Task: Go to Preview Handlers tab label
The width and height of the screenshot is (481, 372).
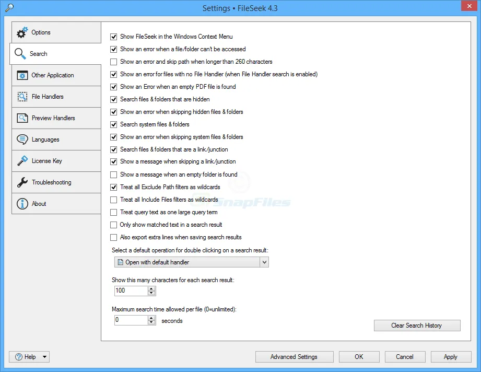Action: [53, 118]
